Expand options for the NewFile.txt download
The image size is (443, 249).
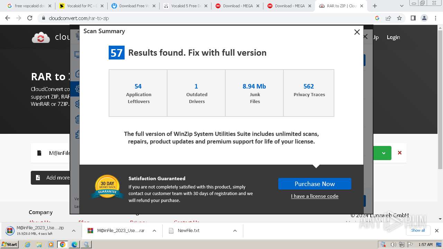[235, 231]
